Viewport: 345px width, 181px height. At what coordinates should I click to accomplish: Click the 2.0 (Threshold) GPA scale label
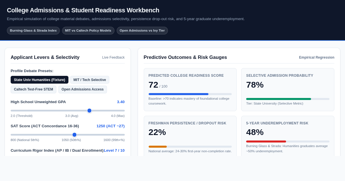click(x=22, y=116)
